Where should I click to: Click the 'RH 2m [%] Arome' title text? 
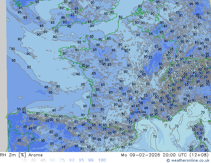coord(21,155)
